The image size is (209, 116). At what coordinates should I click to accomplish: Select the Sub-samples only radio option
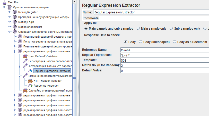(x=171, y=29)
